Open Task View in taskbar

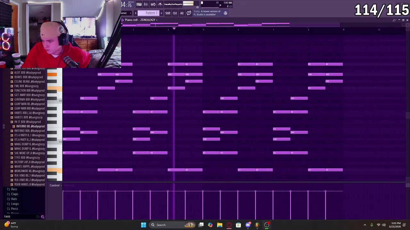pos(201,225)
